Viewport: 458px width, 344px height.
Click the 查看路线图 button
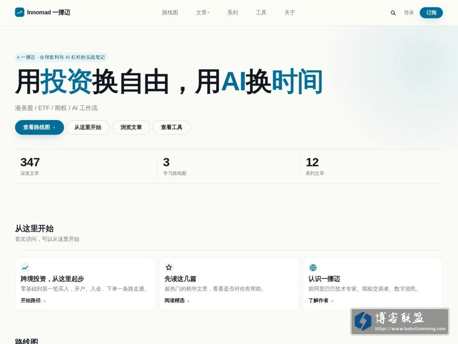(39, 127)
